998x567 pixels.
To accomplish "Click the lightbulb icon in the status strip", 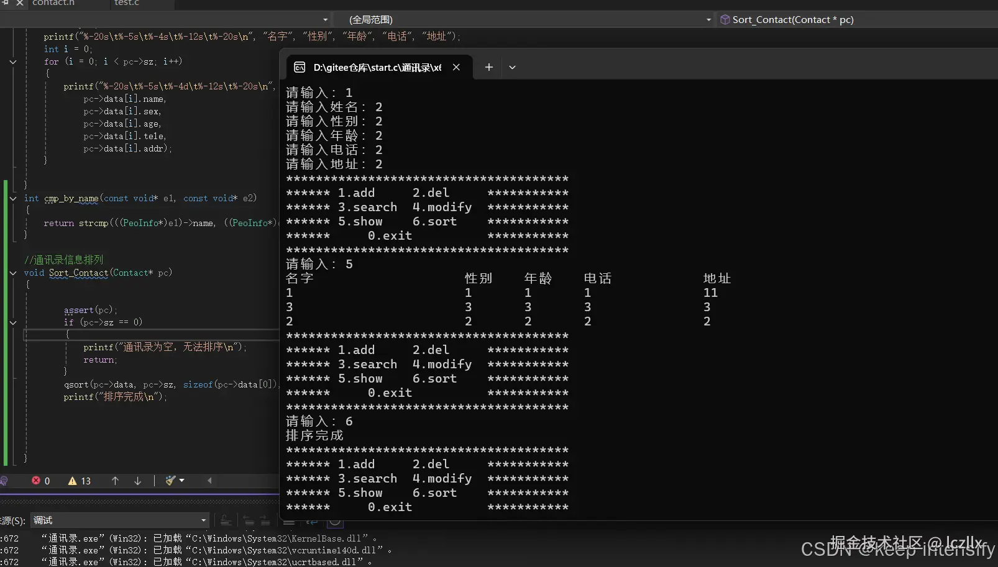I will click(x=4, y=481).
